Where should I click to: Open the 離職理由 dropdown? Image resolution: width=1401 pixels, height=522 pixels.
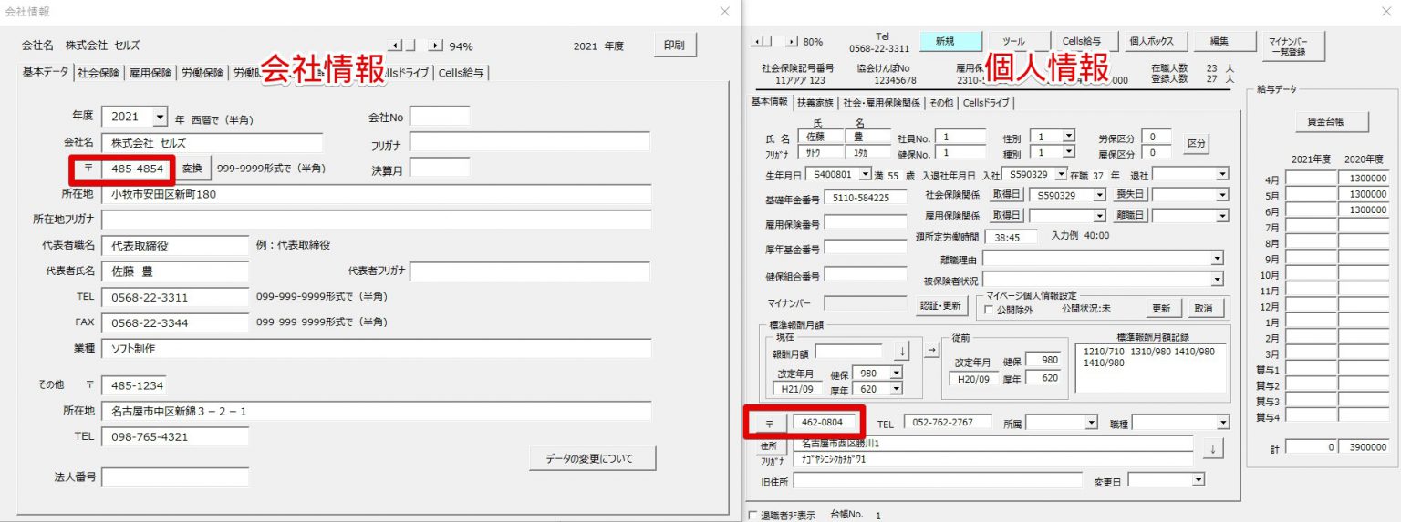pyautogui.click(x=1217, y=259)
